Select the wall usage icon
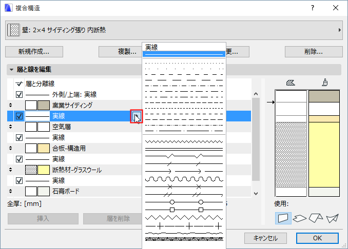The height and width of the screenshot is (249, 348). click(283, 218)
